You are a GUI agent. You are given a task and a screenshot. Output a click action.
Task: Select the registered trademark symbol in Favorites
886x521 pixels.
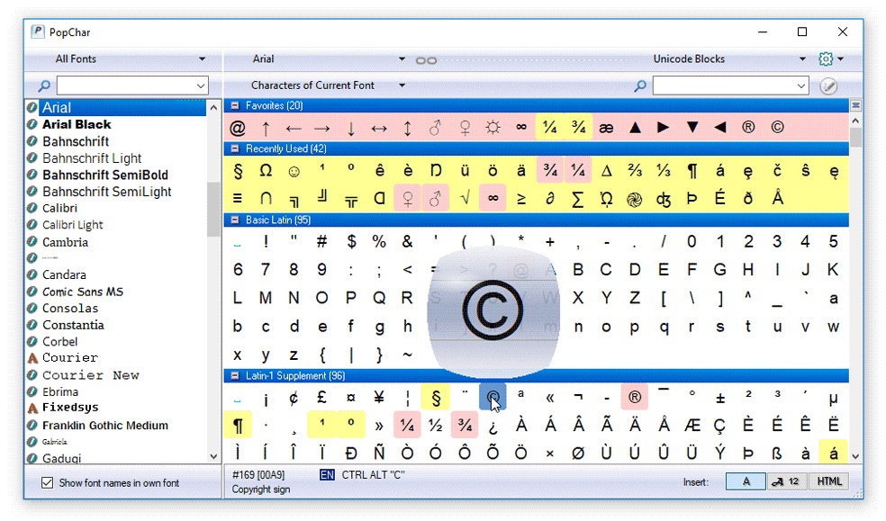click(747, 128)
